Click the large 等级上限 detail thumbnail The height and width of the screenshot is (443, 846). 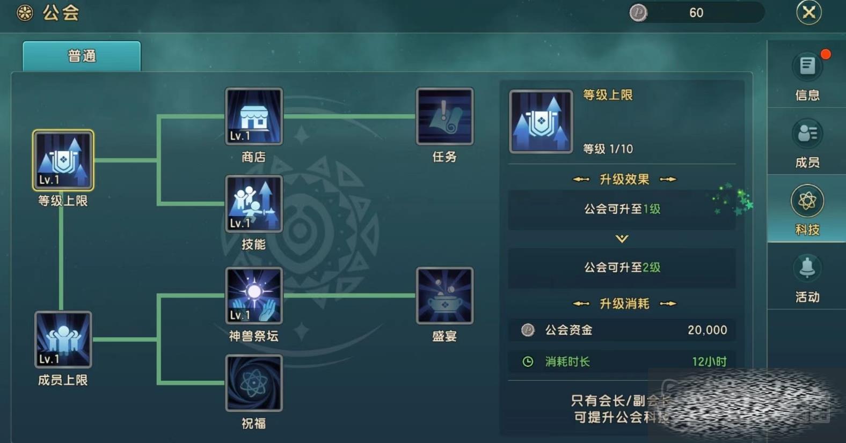pos(541,122)
